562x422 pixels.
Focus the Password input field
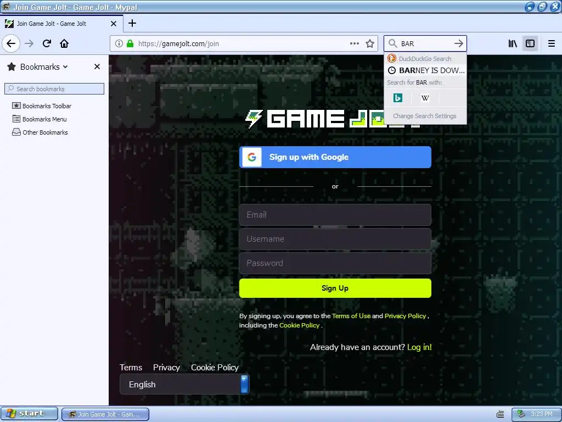pyautogui.click(x=335, y=263)
